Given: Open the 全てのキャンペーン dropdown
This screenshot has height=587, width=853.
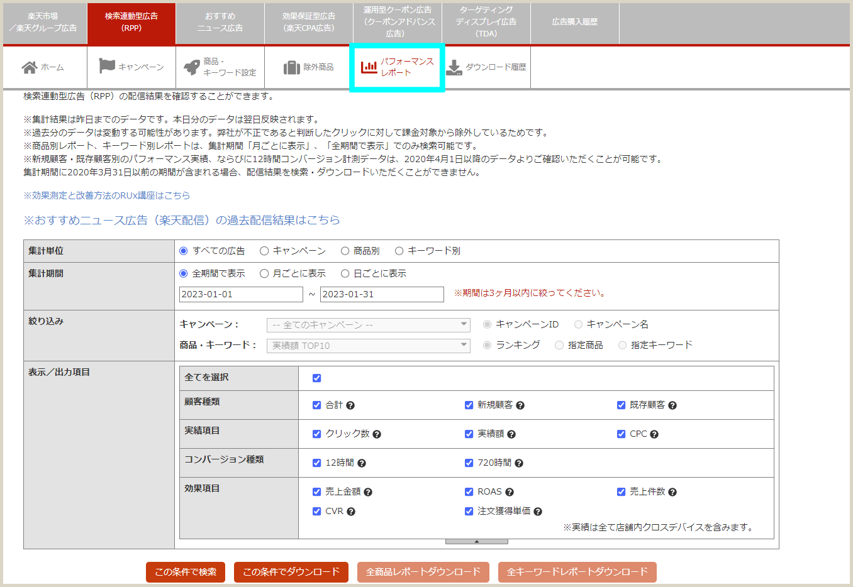Looking at the screenshot, I should pyautogui.click(x=369, y=325).
